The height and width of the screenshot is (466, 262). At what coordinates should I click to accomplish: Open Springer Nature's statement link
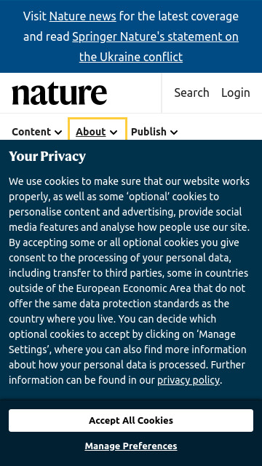[x=155, y=37]
